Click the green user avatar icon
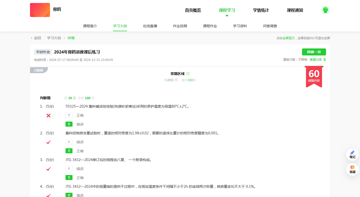The width and height of the screenshot is (360, 197). pos(325,10)
